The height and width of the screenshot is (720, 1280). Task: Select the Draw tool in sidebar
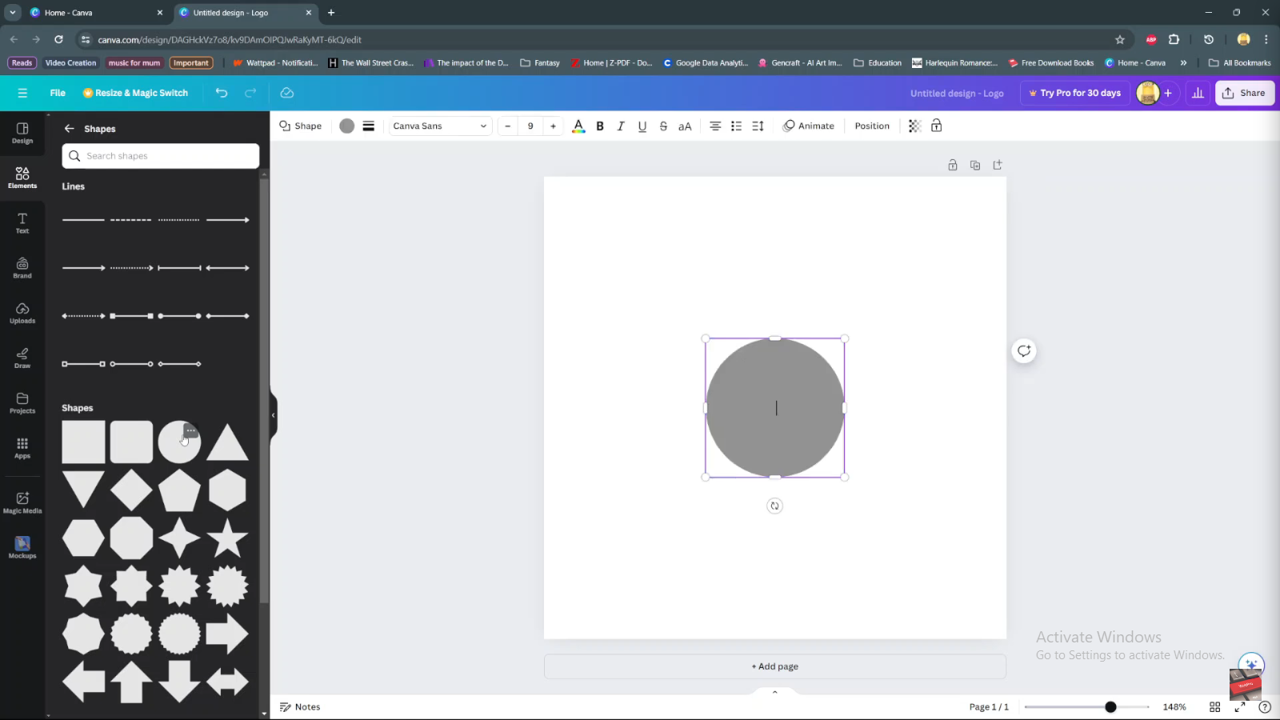coord(22,358)
